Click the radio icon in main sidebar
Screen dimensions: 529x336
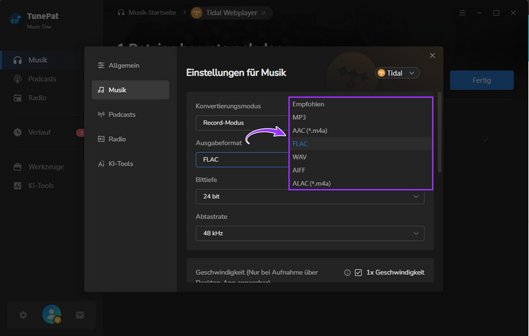pos(18,98)
